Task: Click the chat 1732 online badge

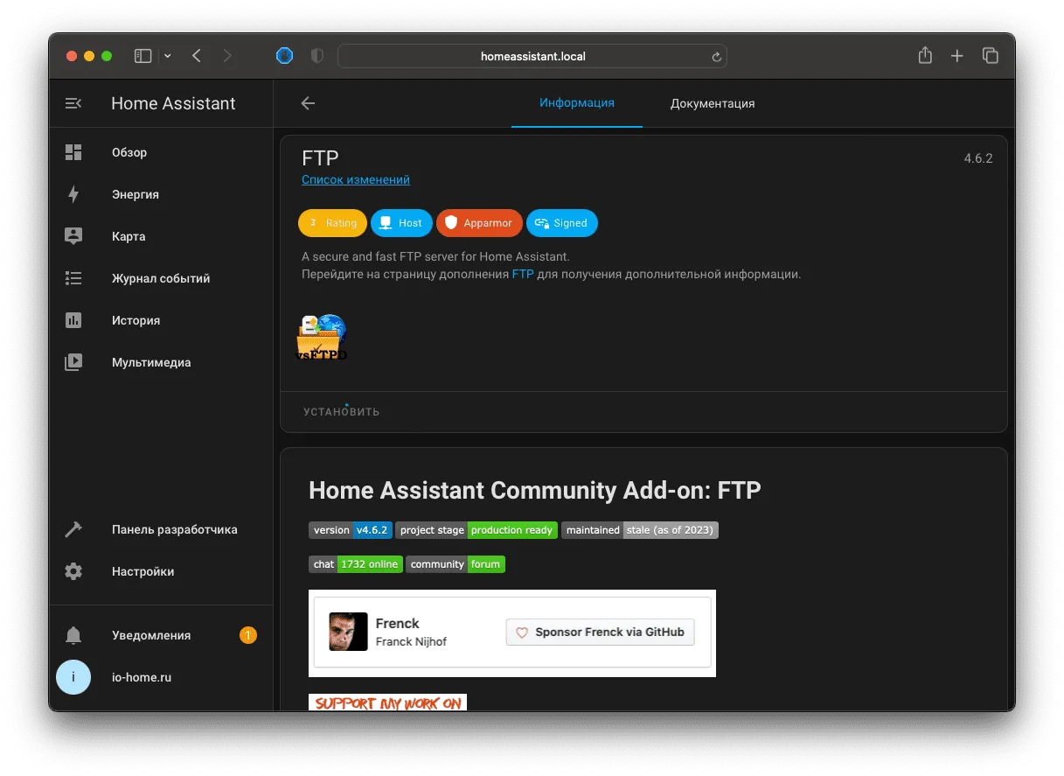Action: 356,564
